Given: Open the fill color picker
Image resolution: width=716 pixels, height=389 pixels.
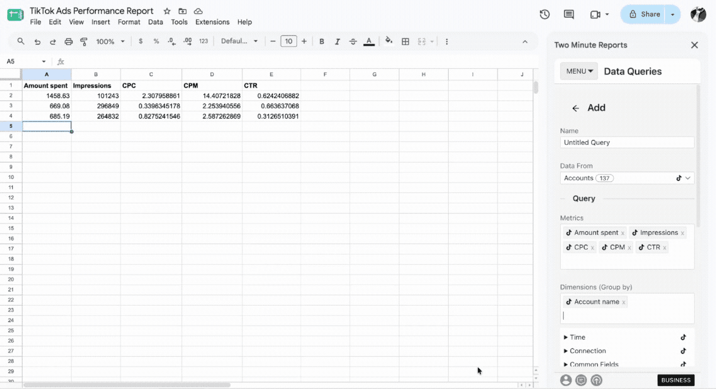Looking at the screenshot, I should click(x=388, y=41).
